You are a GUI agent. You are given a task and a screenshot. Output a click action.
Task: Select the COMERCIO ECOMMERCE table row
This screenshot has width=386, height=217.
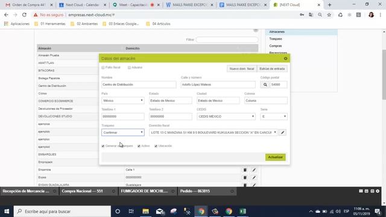point(68,101)
